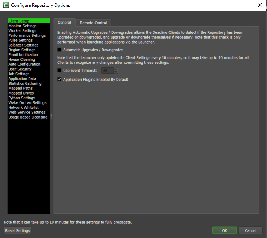Open Pulse Settings category
This screenshot has width=267, height=238.
pos(29,40)
